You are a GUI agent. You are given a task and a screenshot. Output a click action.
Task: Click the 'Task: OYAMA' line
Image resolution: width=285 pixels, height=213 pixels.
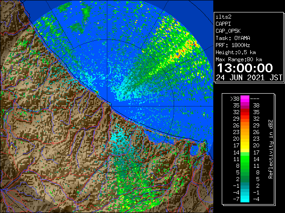(x=233, y=38)
